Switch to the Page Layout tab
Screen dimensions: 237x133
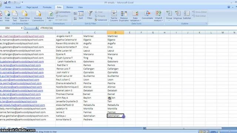(x=32, y=7)
